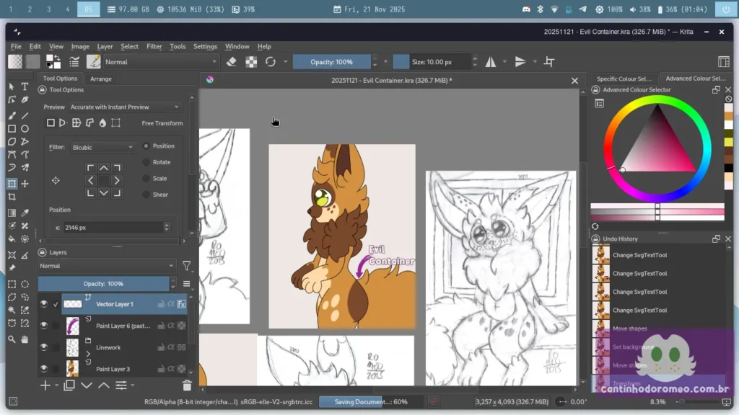Duplicate layer using the copy icon

[69, 385]
